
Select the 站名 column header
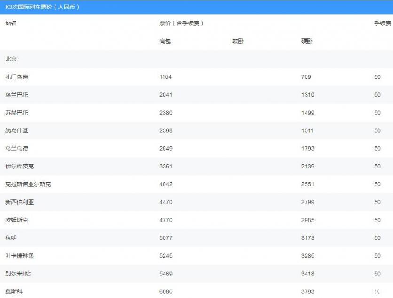11,23
